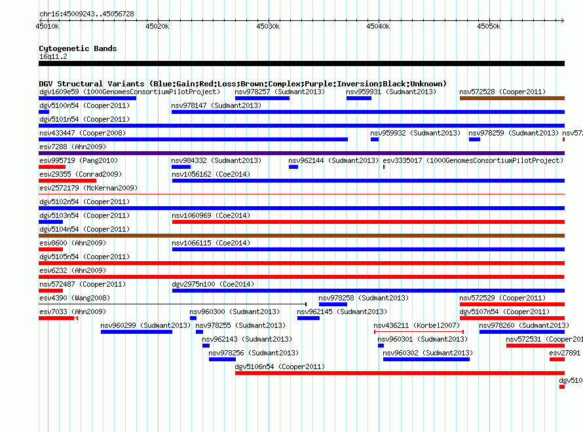Select dgv5107n54 (Cooper2011) label

tap(504, 312)
